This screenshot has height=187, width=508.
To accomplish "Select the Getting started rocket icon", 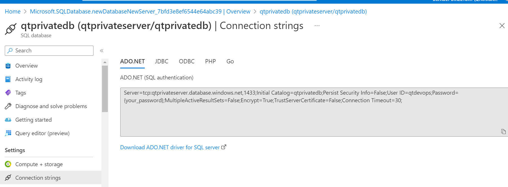I will click(8, 120).
